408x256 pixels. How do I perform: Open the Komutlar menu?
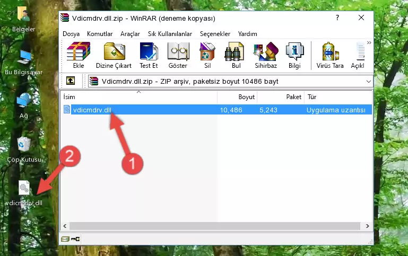coord(100,34)
